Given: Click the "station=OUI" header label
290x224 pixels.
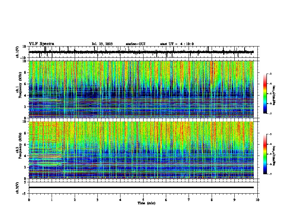Looking at the screenshot, I should click(135, 44).
